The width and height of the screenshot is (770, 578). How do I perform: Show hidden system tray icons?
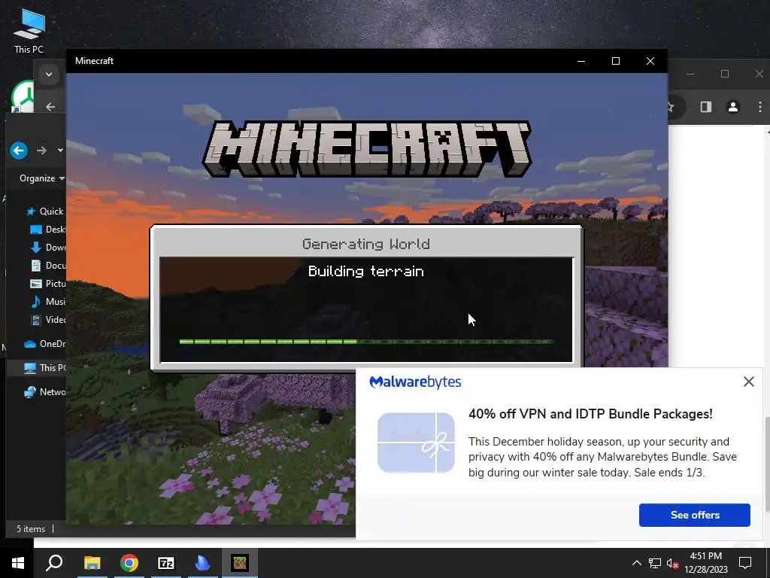[x=636, y=563]
